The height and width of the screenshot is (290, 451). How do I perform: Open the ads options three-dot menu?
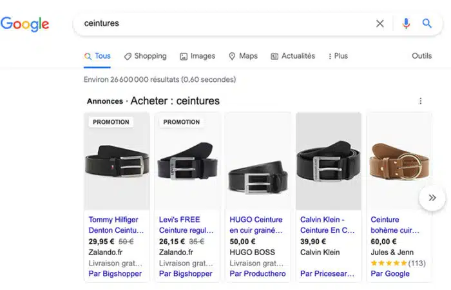click(x=421, y=101)
